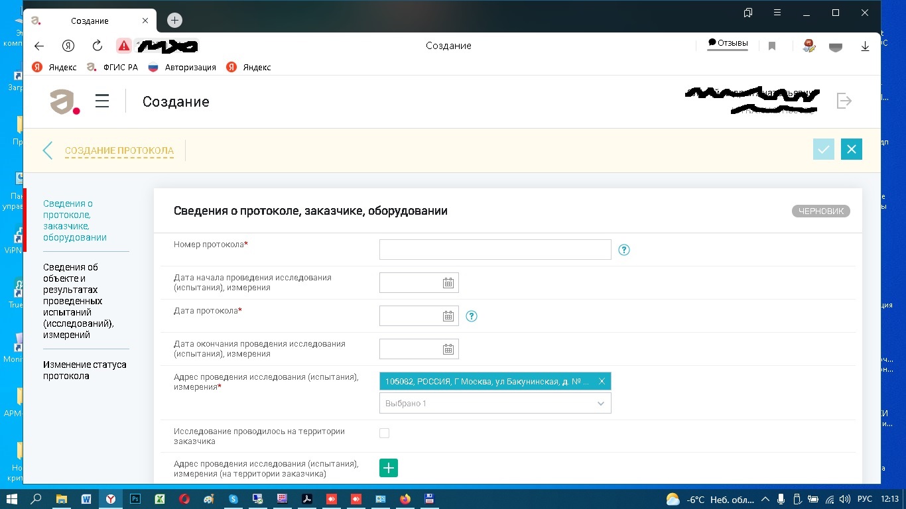Open the volume control in system tray
The image size is (906, 509).
[844, 499]
